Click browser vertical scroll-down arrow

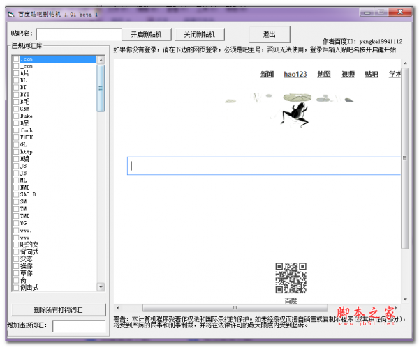[x=405, y=299]
